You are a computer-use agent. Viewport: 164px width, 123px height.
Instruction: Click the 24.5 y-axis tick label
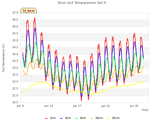tap(15, 47)
